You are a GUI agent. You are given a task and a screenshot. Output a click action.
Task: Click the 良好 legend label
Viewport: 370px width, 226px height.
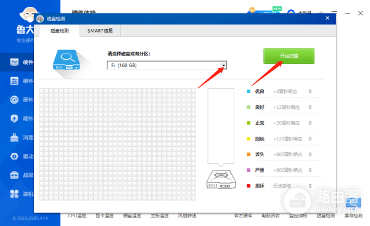click(260, 107)
